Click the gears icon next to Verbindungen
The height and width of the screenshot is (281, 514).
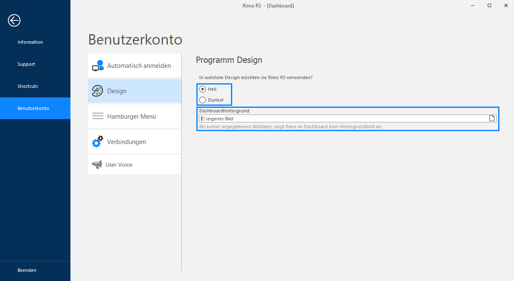(x=97, y=142)
